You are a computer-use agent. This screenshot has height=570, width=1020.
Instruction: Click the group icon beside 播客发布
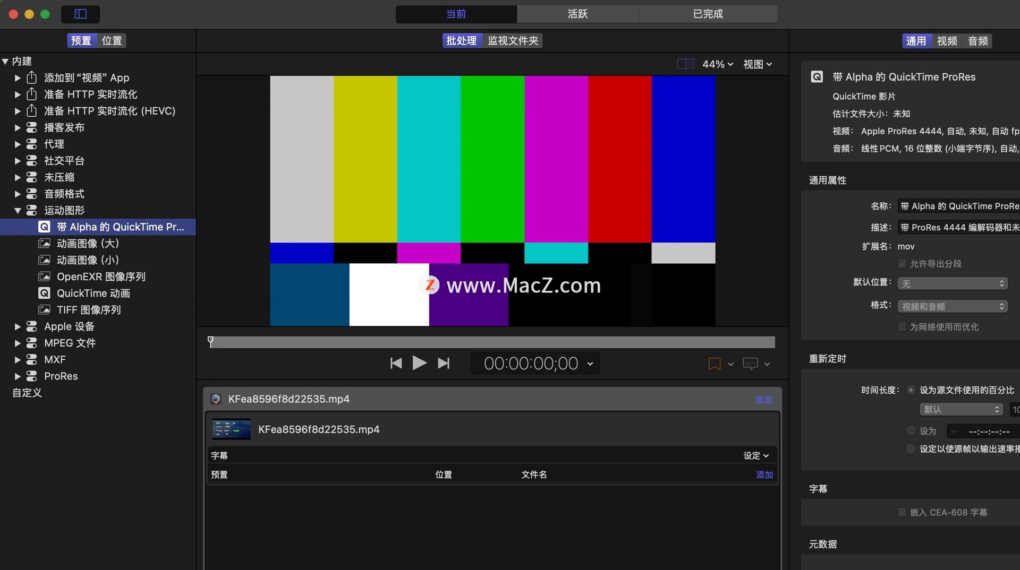coord(32,127)
